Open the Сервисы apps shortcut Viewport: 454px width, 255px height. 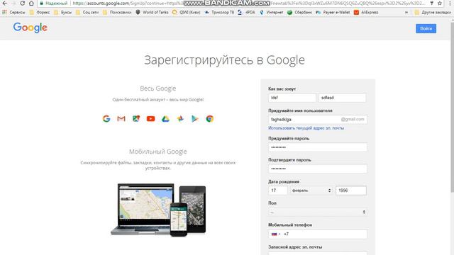tap(13, 13)
